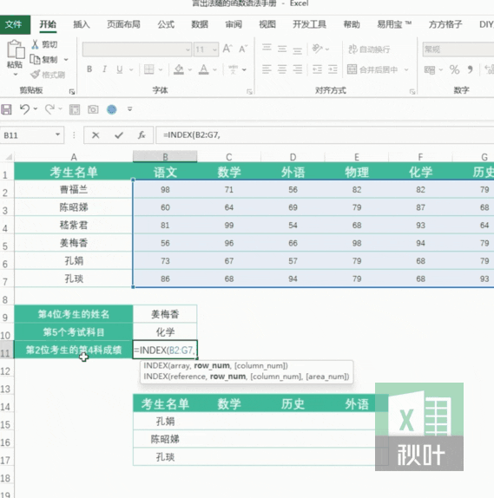Viewport: 494px width, 498px height.
Task: Click the Format Painter brush
Action: [x=35, y=75]
